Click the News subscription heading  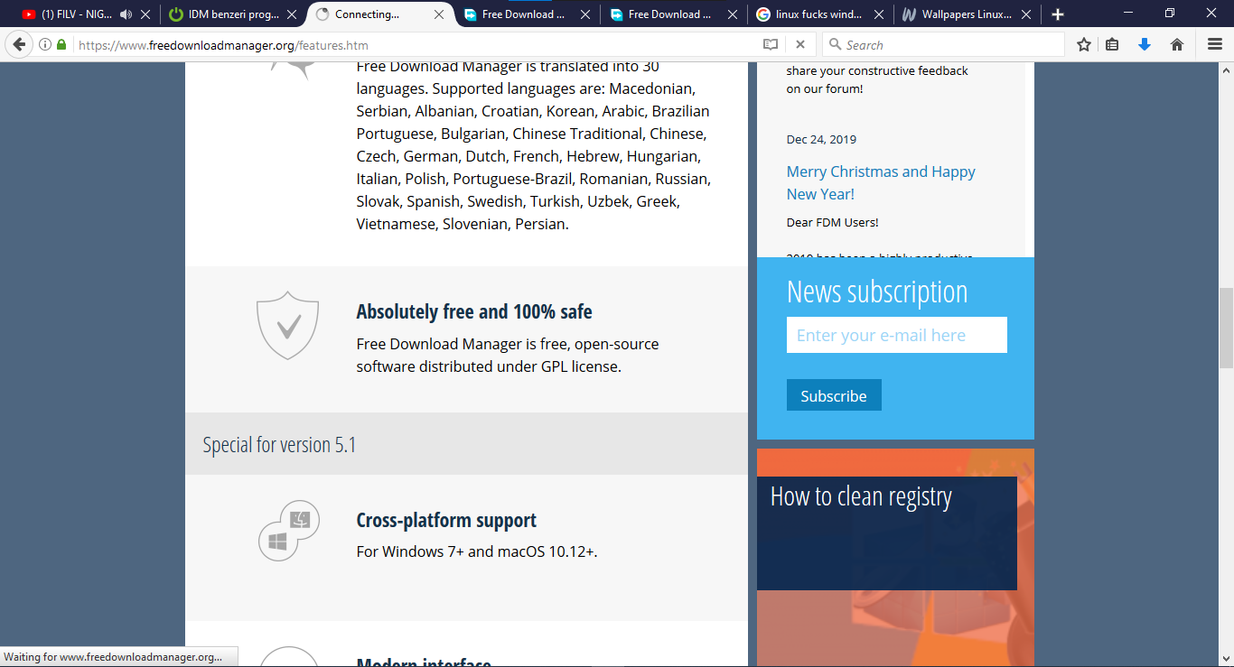pos(877,292)
